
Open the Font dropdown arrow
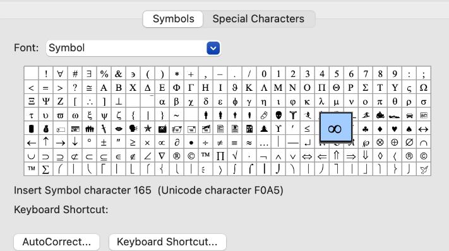213,48
